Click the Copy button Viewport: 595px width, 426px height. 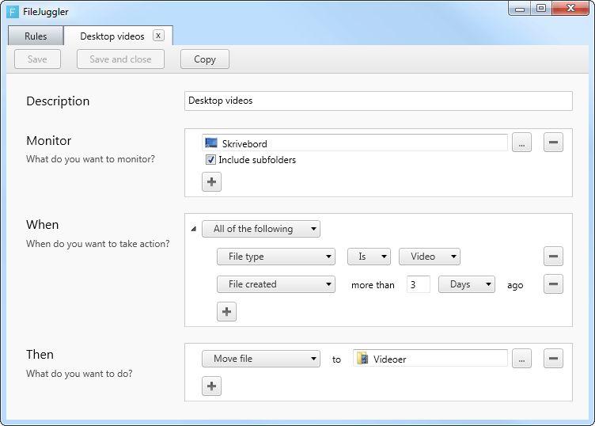(x=205, y=59)
